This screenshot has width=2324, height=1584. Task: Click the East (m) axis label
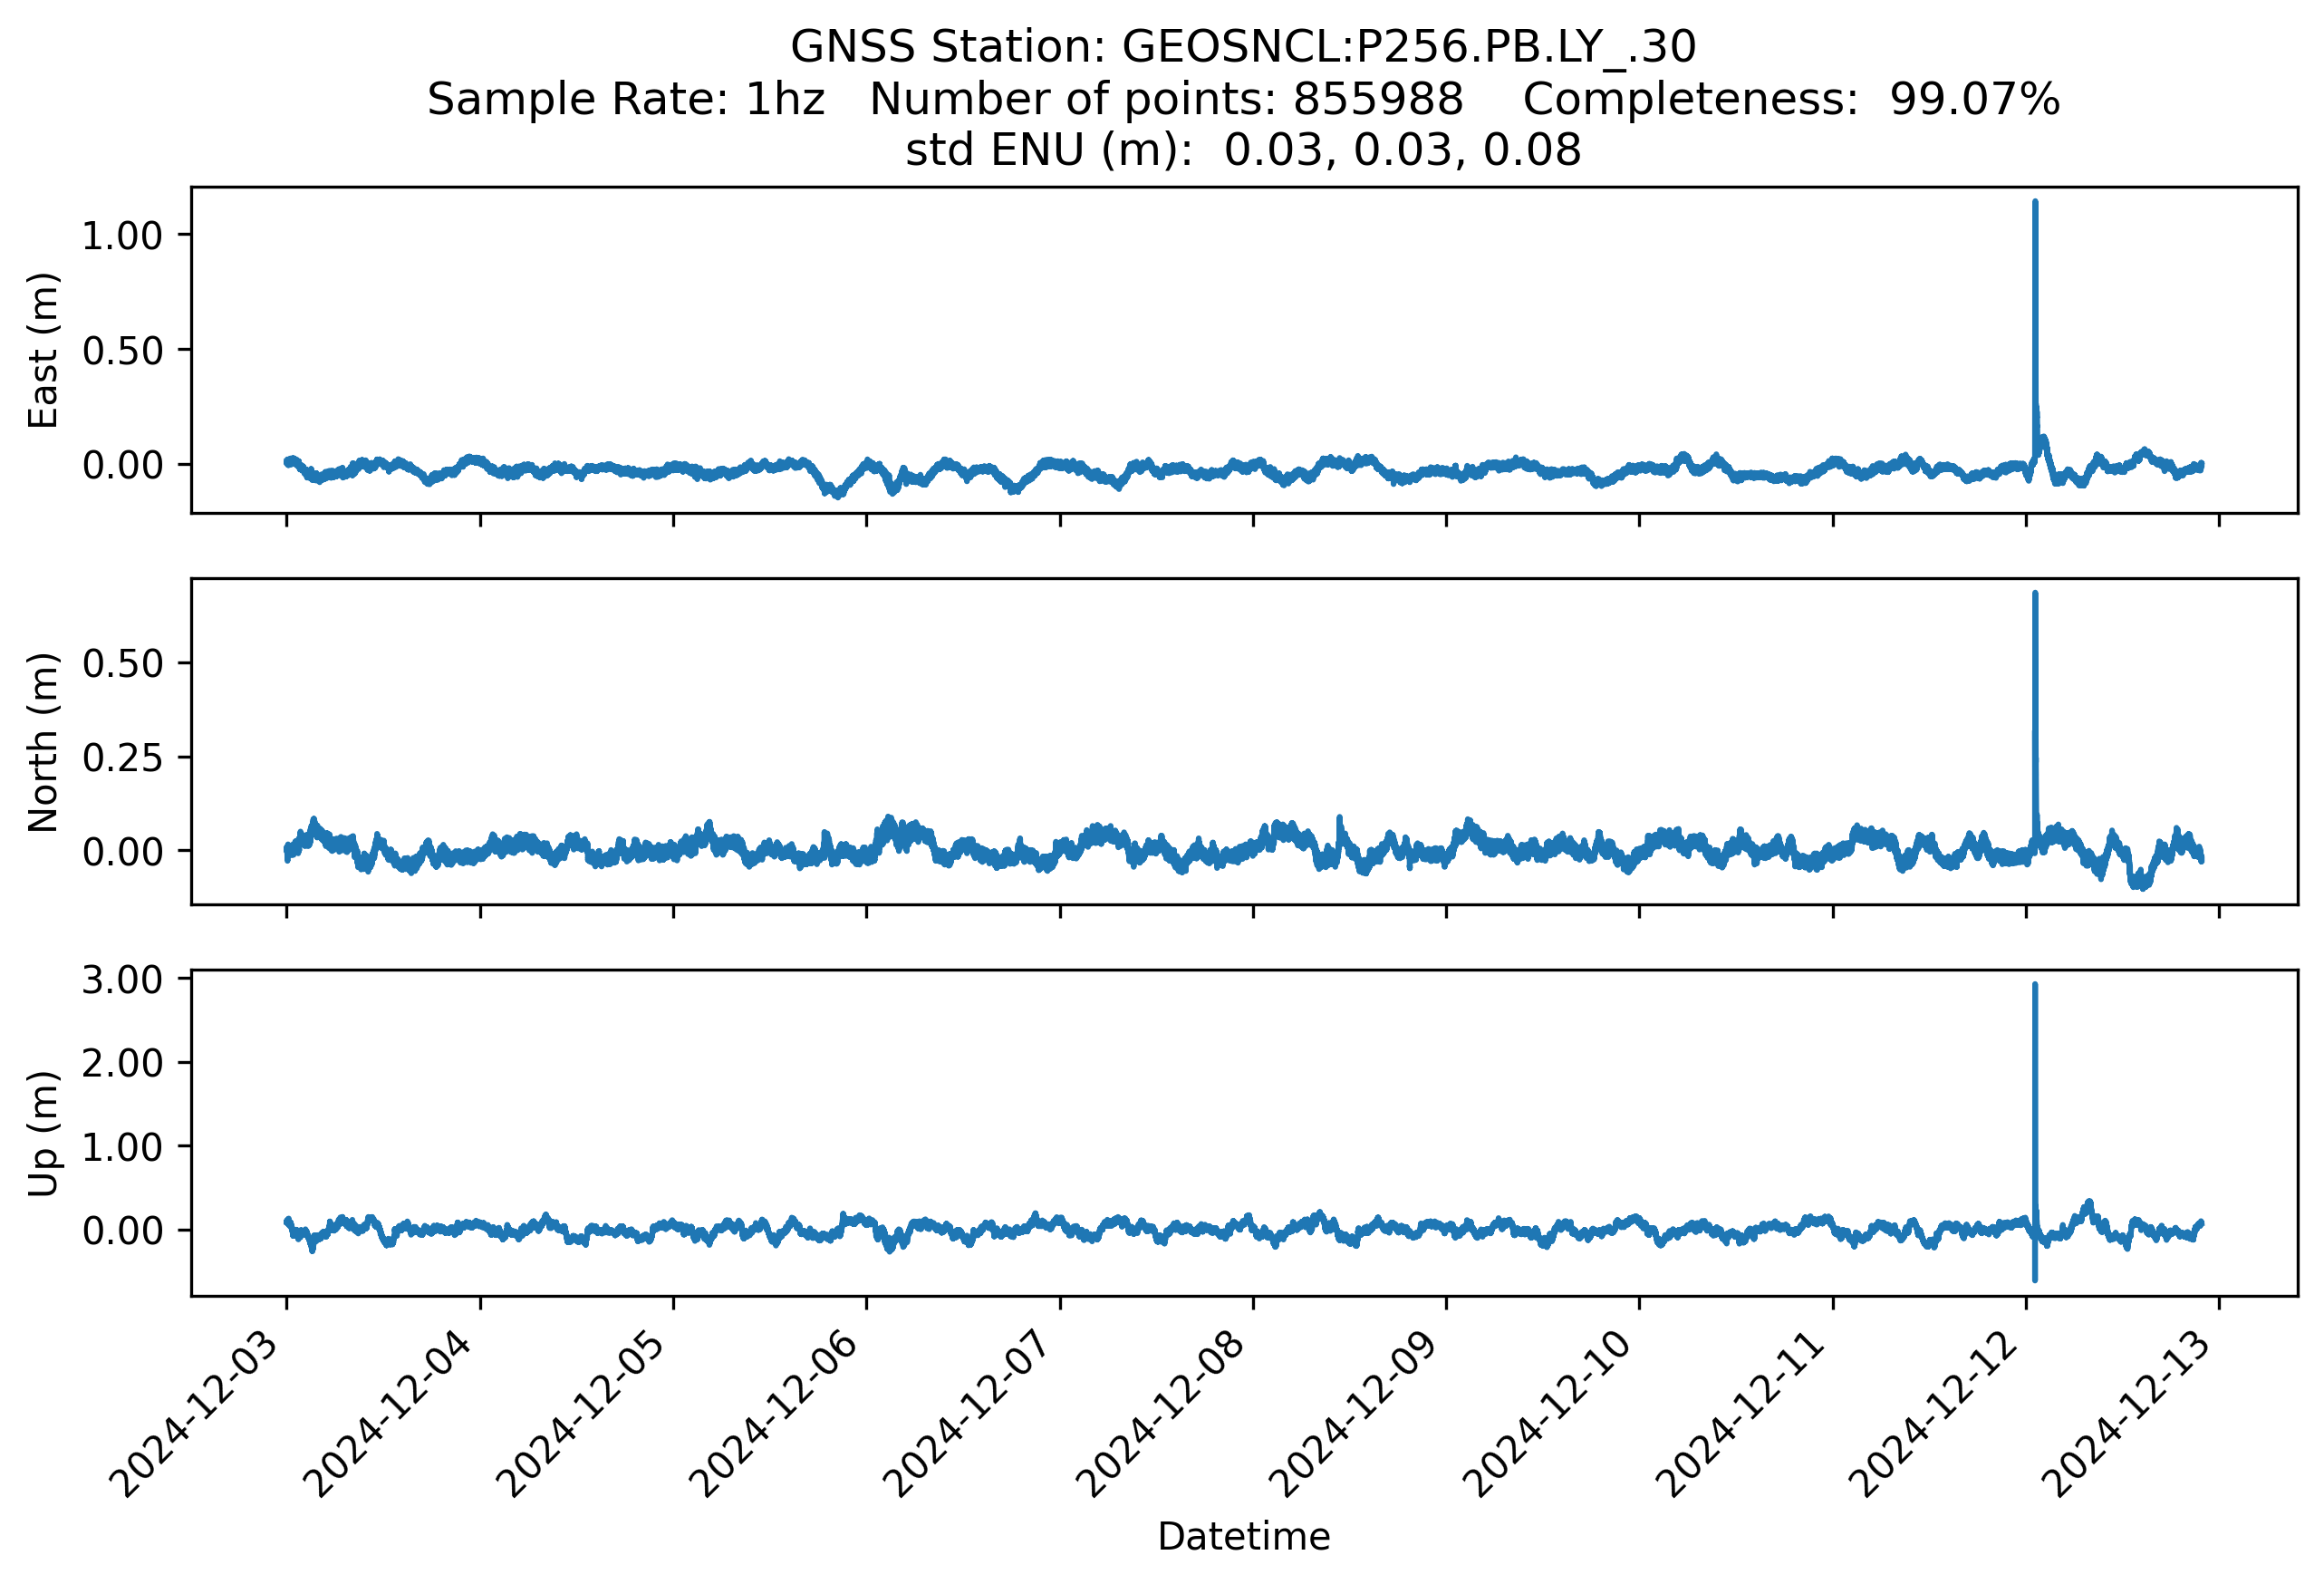coord(43,350)
